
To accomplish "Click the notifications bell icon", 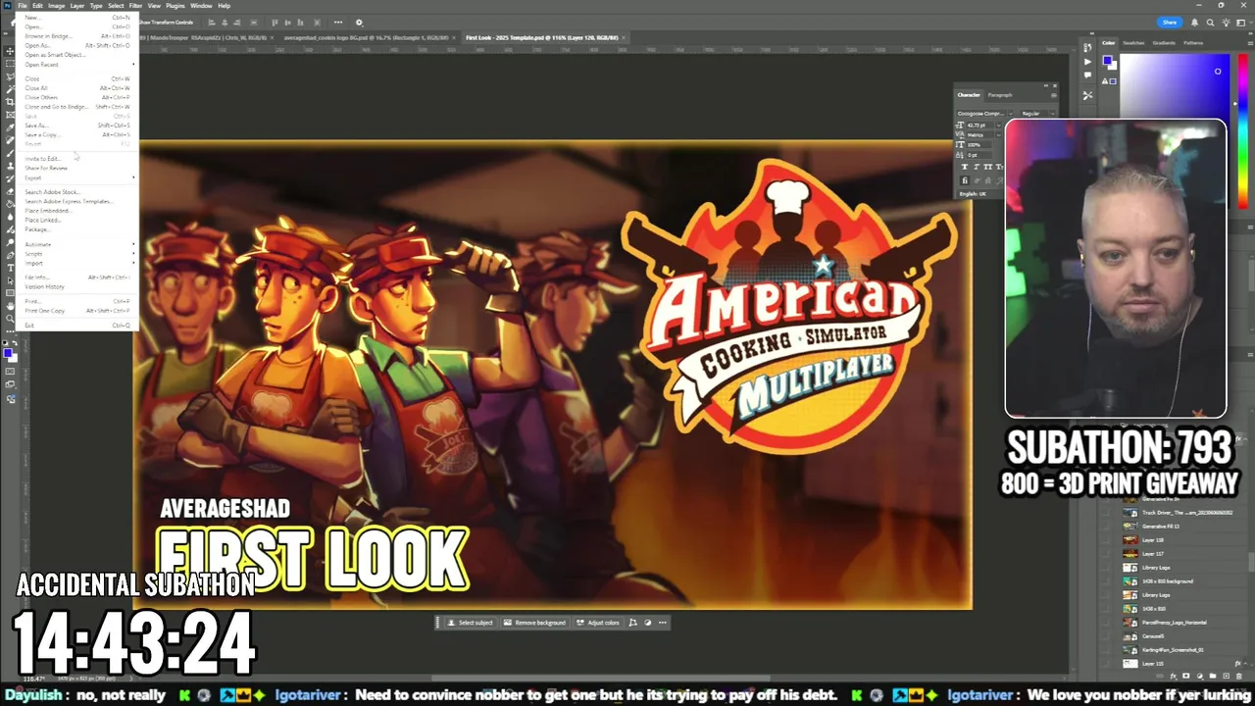I will [1194, 21].
